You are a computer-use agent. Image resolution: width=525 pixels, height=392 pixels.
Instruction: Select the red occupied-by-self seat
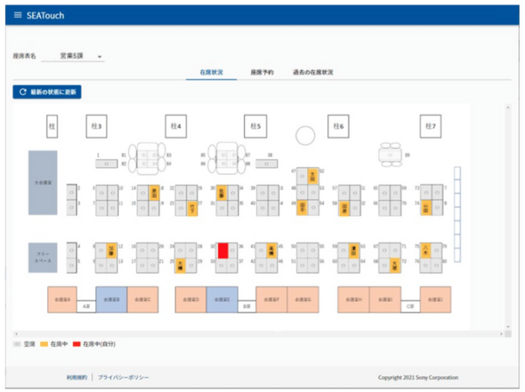point(223,250)
